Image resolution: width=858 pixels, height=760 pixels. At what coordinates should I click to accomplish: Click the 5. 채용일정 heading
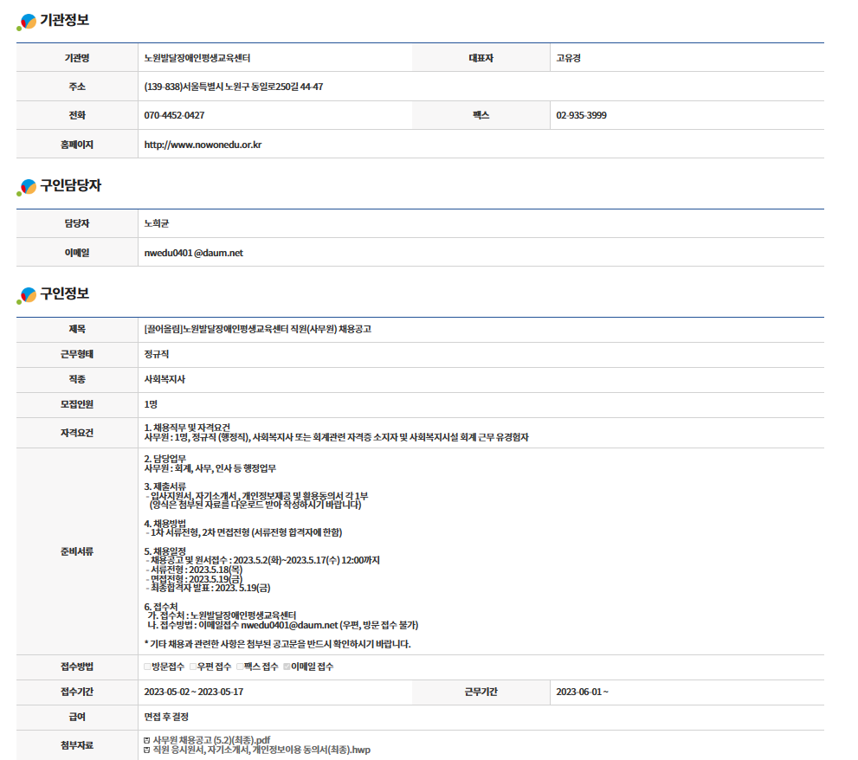[x=165, y=551]
